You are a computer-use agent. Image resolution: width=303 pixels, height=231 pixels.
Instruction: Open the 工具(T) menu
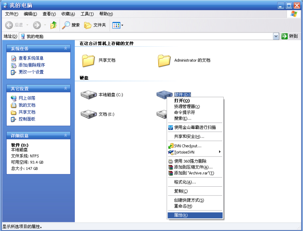[87, 14]
